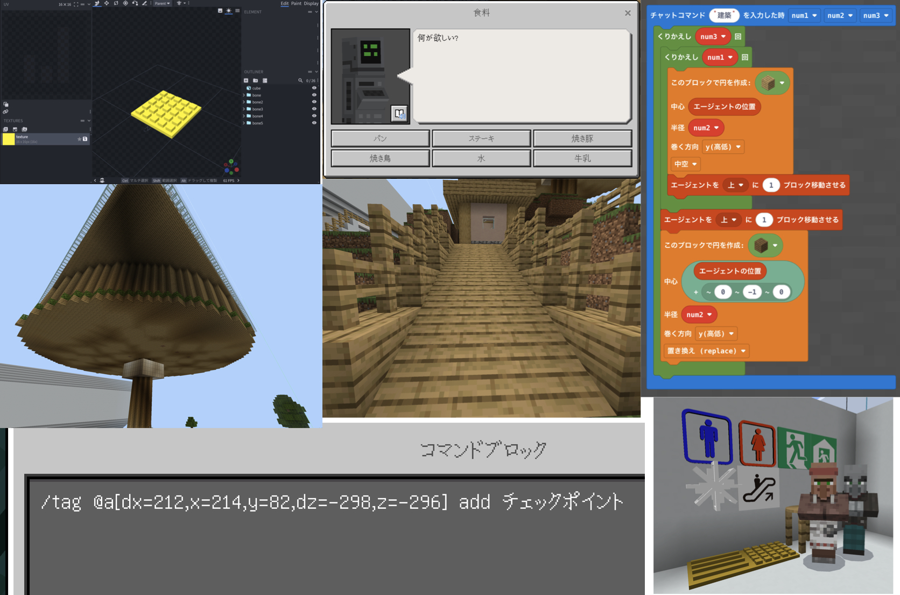
Task: Toggle visibility of bone3 group
Action: click(314, 109)
